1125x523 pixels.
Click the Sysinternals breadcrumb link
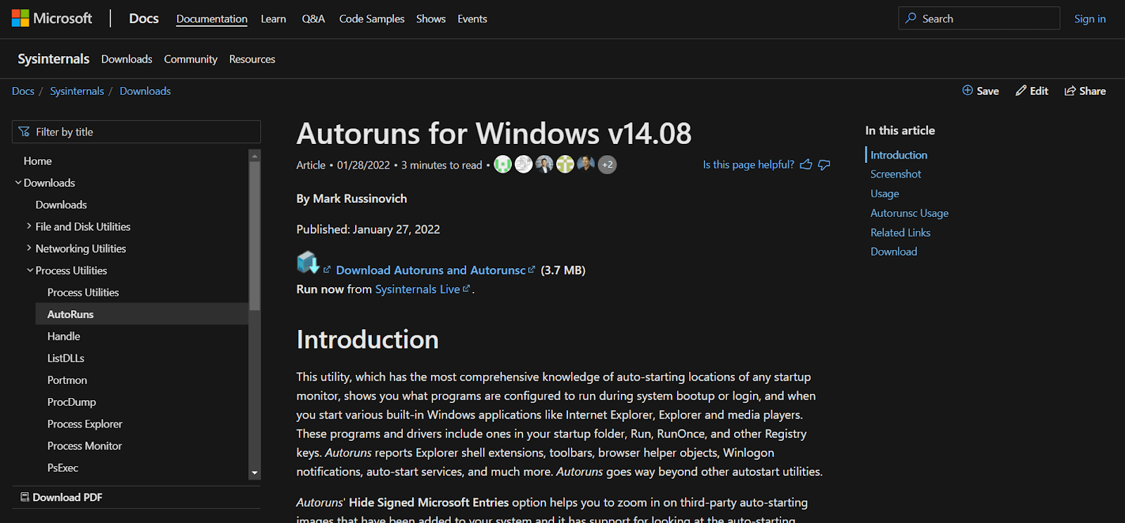[77, 91]
